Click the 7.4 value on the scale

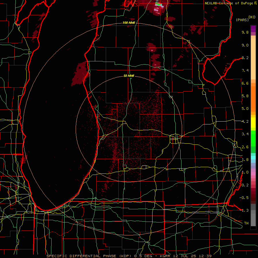245,71
